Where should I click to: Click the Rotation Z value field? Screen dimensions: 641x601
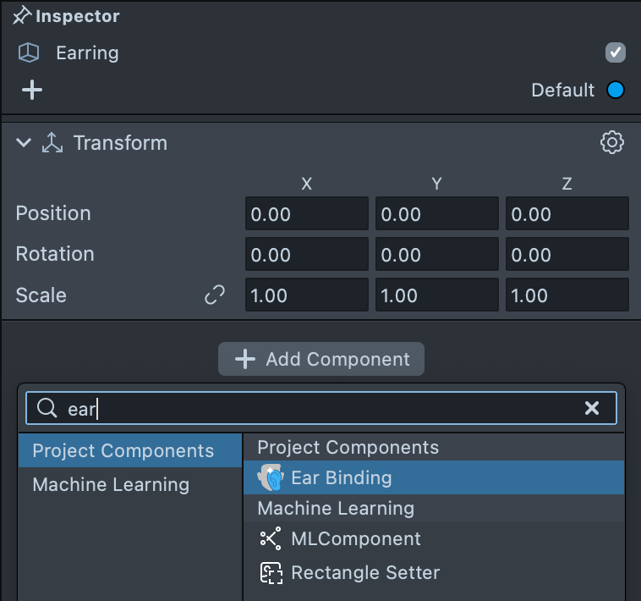coord(567,255)
